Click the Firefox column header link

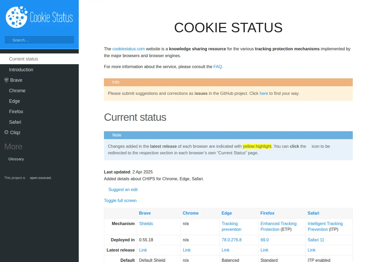267,213
